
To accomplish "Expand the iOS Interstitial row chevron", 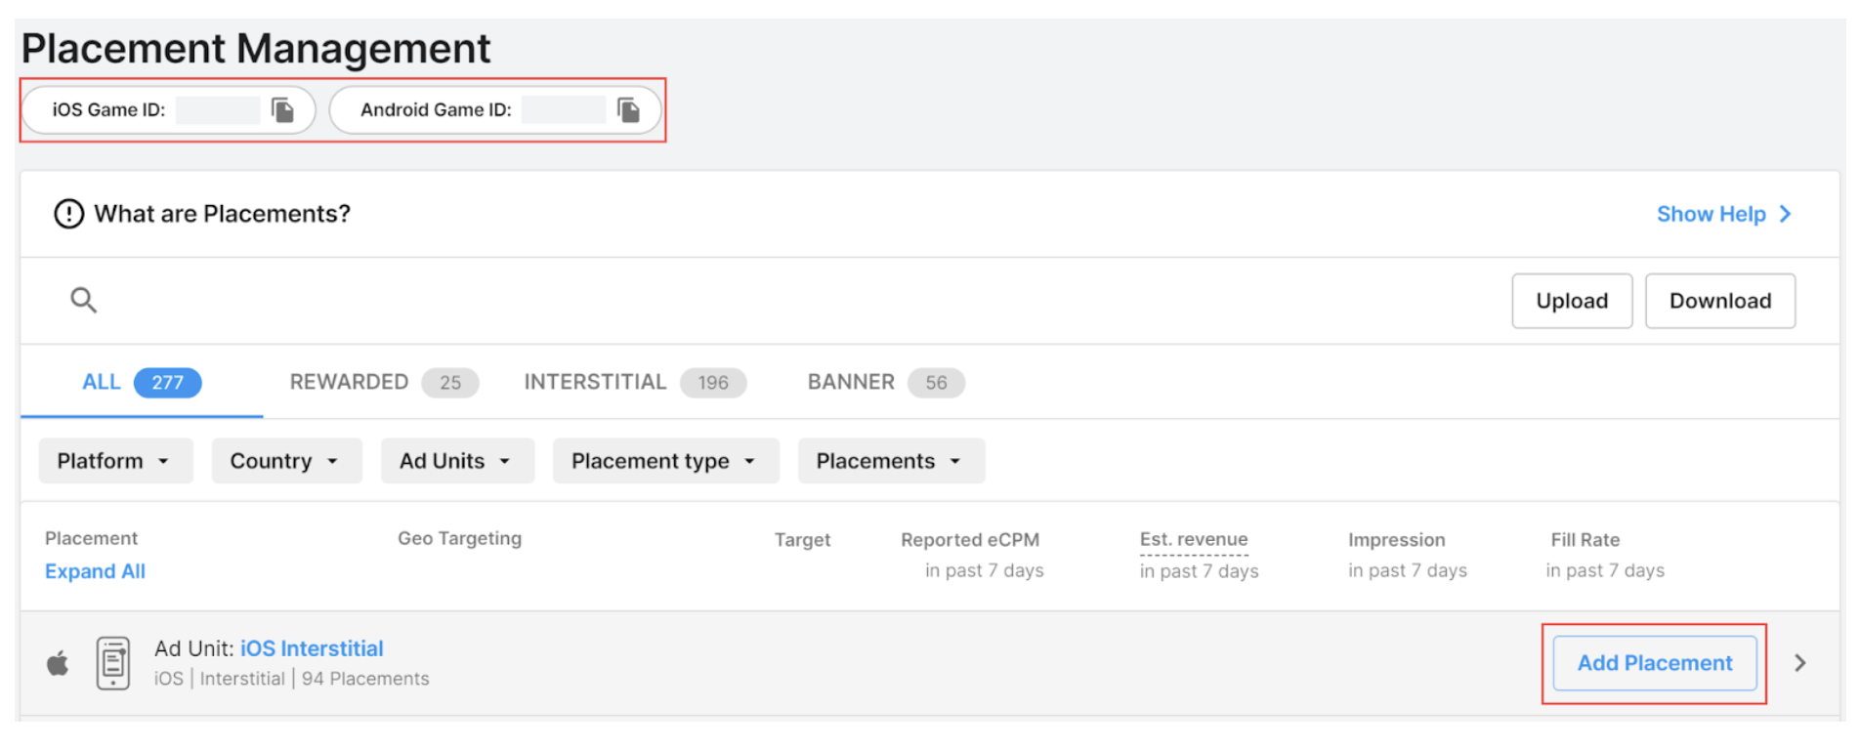I will 1799,663.
